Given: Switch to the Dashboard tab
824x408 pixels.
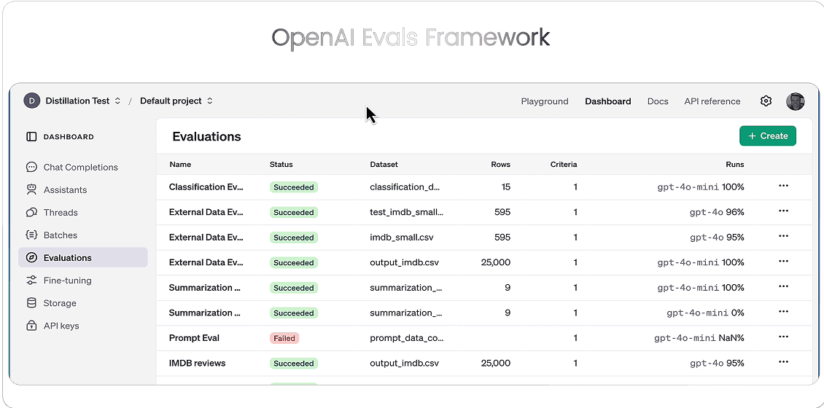Looking at the screenshot, I should (608, 101).
